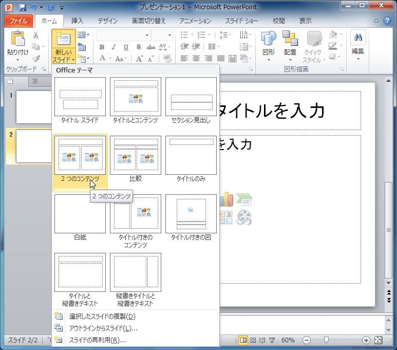Toggle Bold formatting
The height and width of the screenshot is (350, 397).
pos(102,47)
